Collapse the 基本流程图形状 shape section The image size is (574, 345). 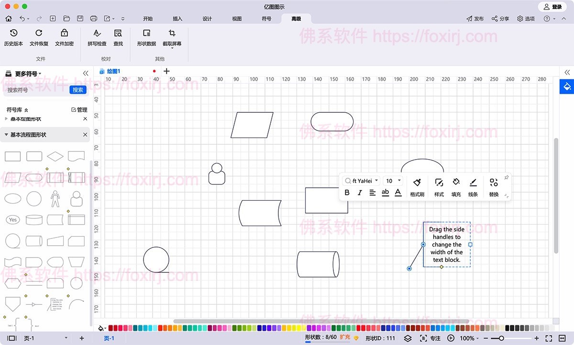[x=7, y=135]
